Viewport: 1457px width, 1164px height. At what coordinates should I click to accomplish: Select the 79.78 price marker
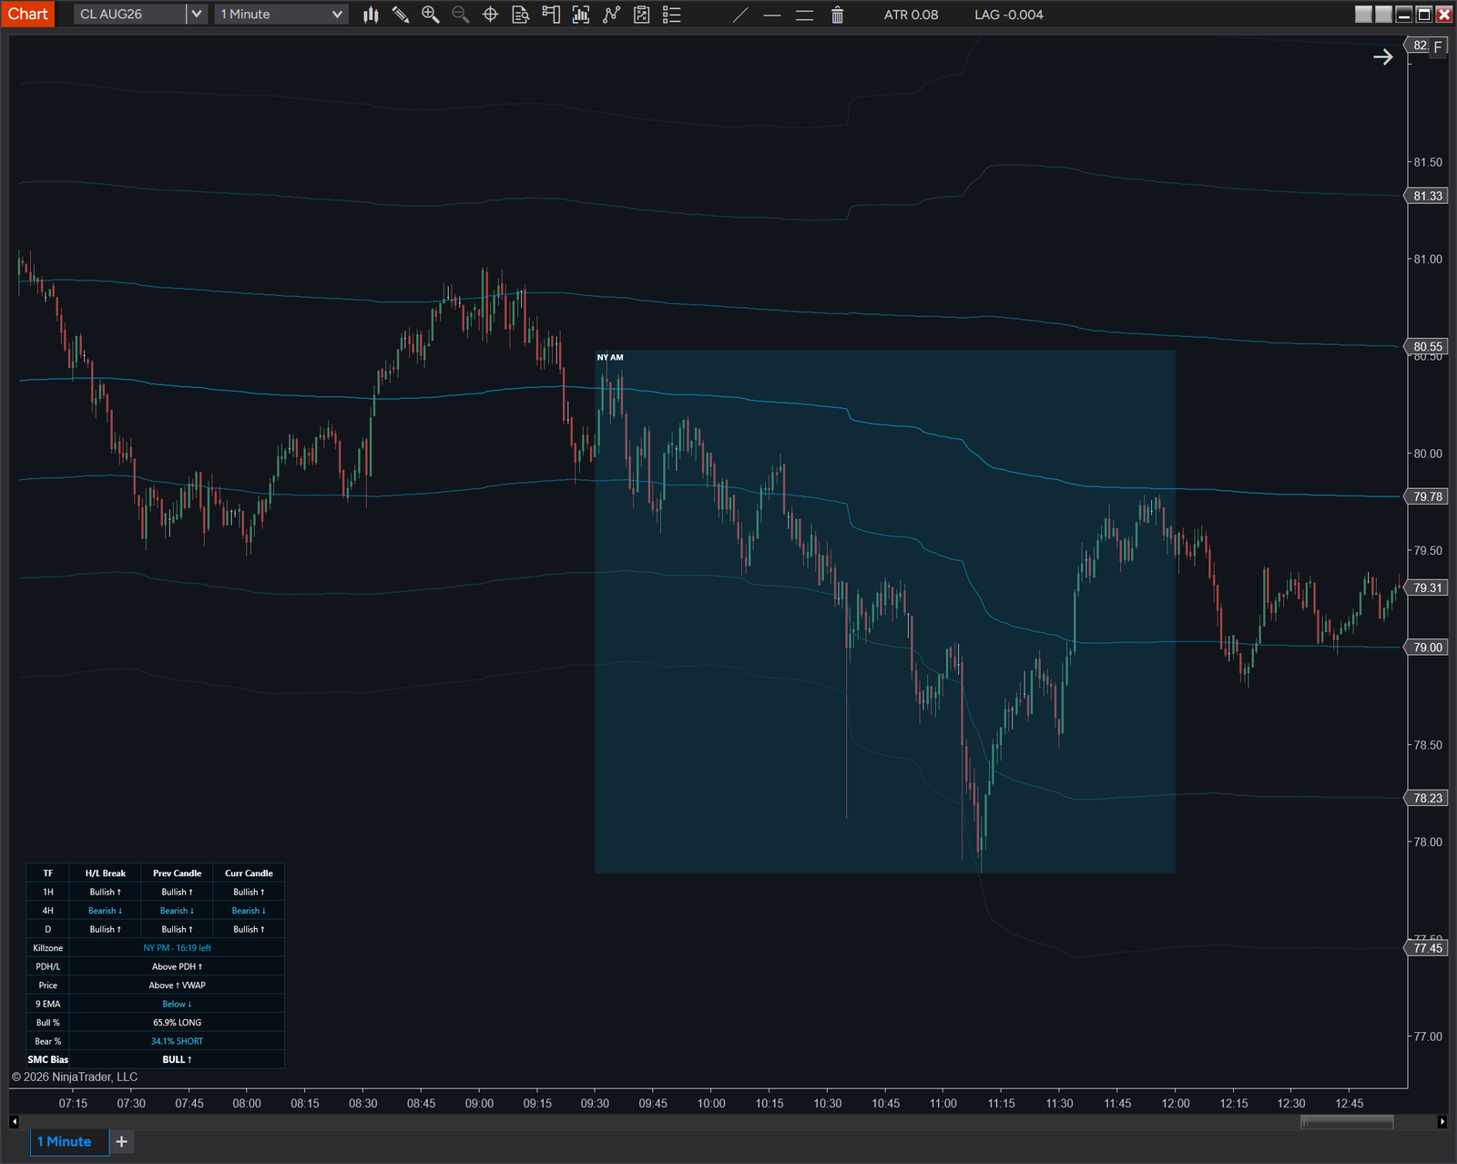pos(1428,496)
